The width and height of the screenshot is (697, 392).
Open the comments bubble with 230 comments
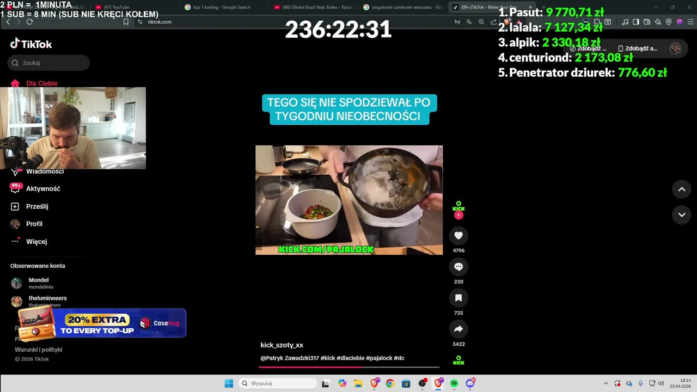(458, 267)
